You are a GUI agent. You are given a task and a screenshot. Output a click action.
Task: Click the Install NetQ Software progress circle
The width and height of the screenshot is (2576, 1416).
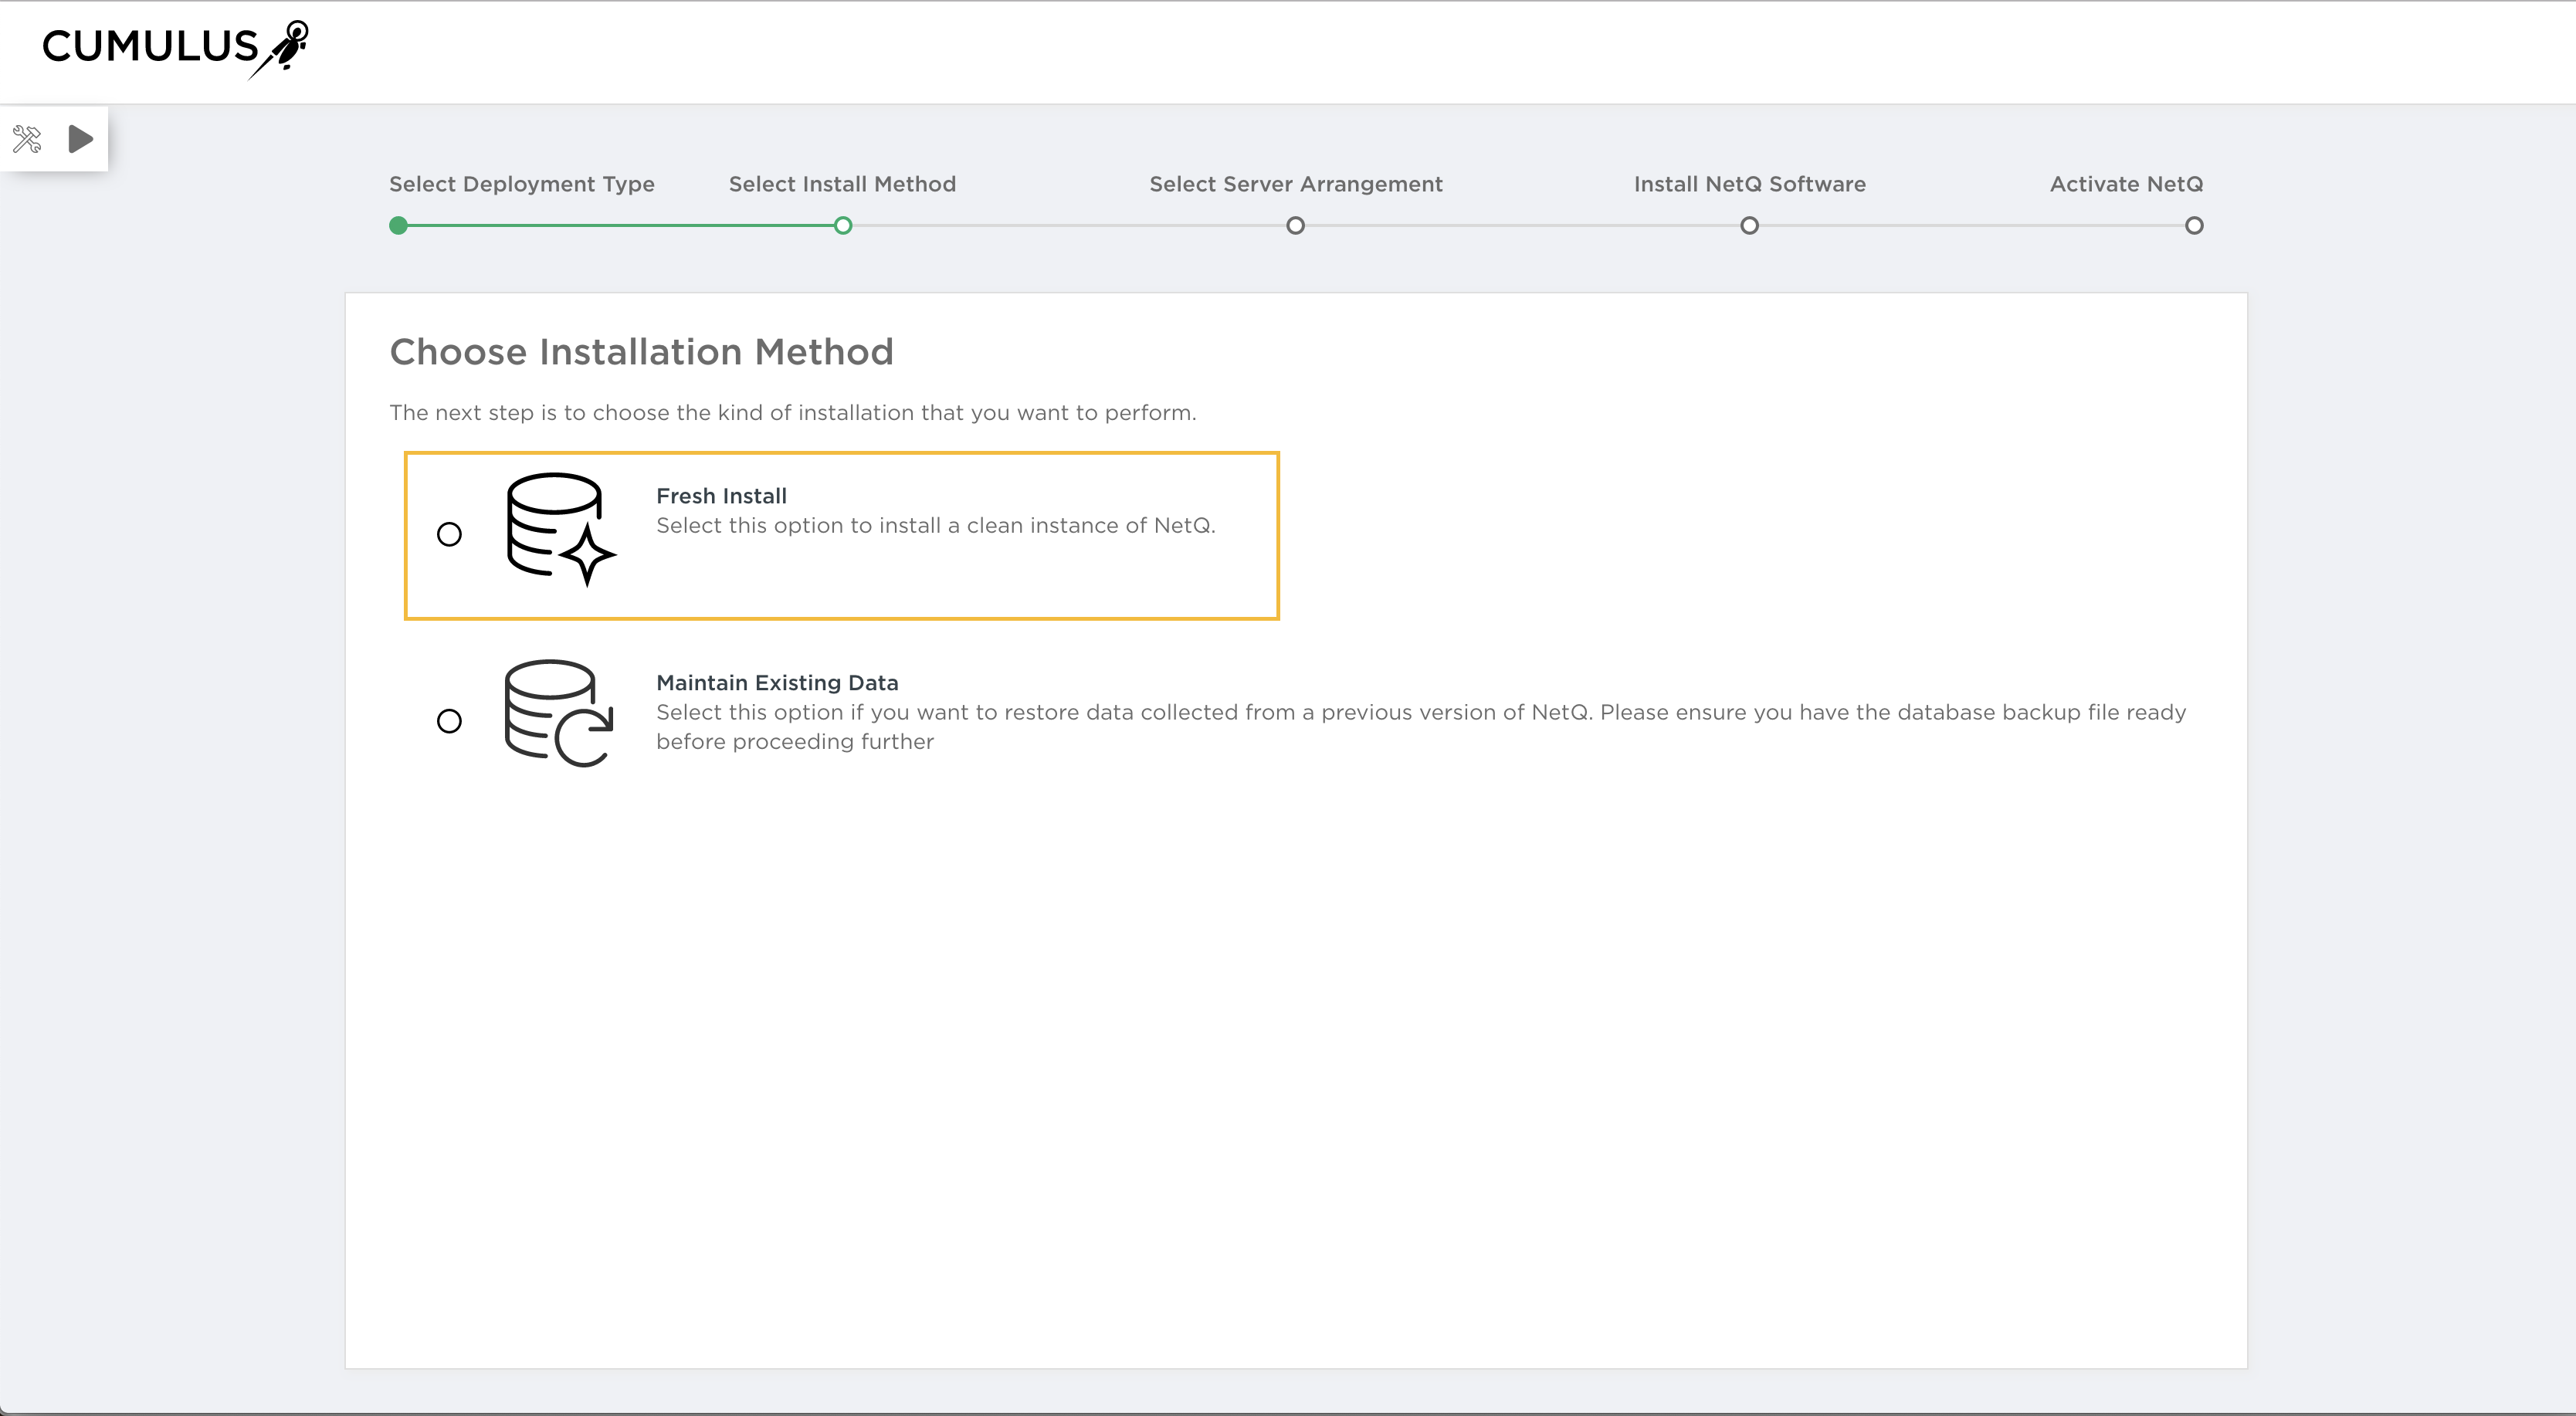pos(1749,226)
